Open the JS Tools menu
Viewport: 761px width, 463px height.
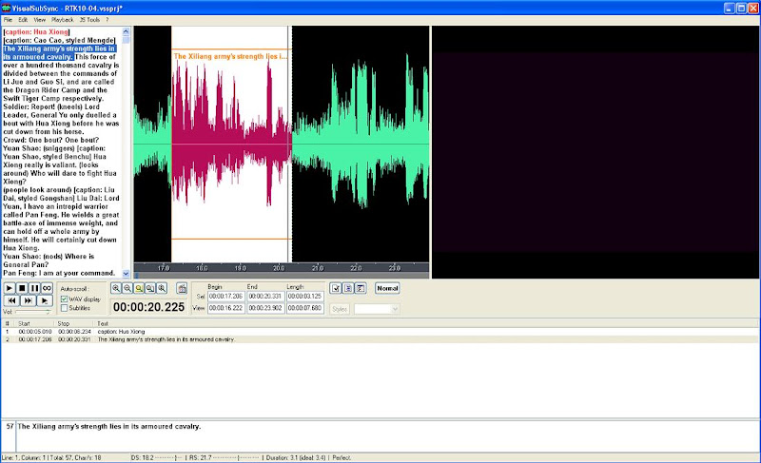tap(90, 19)
